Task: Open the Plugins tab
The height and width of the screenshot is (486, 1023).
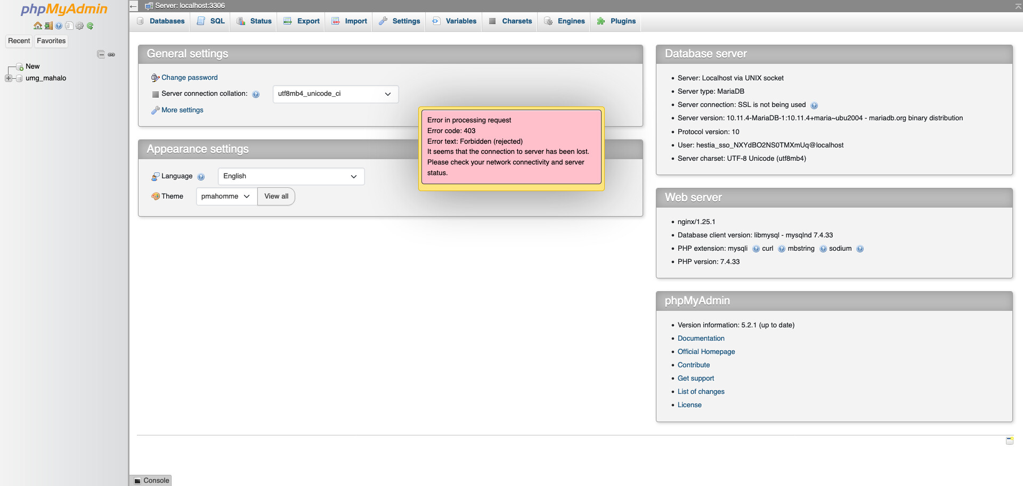Action: (x=616, y=21)
